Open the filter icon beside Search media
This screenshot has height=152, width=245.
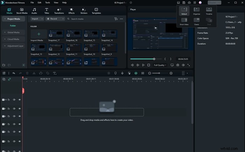click(115, 19)
